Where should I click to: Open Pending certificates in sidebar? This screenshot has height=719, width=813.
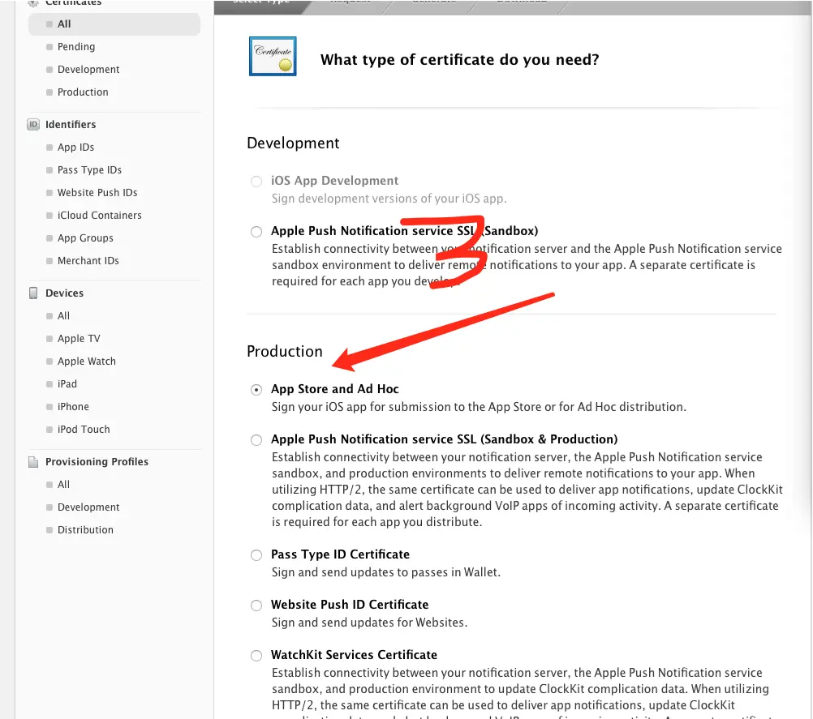click(76, 47)
